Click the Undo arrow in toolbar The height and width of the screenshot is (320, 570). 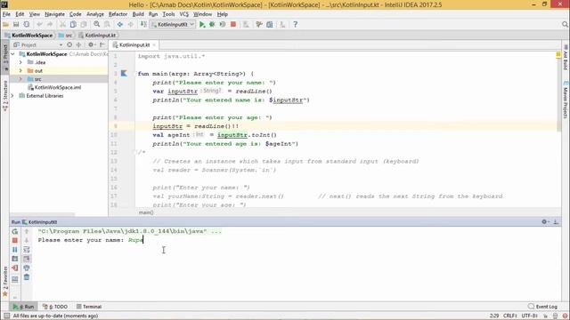click(39, 24)
